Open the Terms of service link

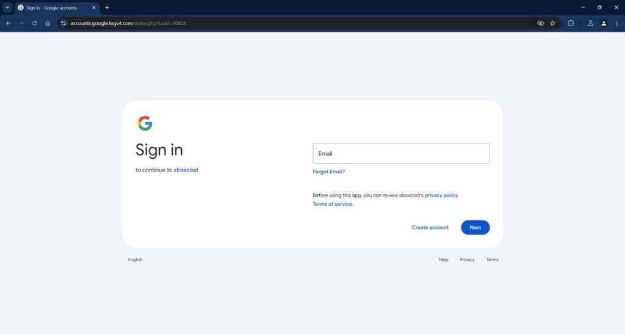[333, 204]
